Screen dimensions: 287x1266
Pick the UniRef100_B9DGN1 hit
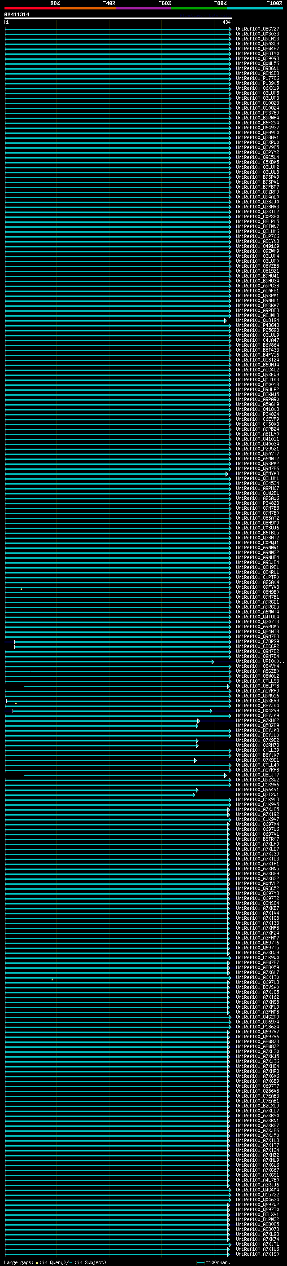pyautogui.click(x=257, y=68)
